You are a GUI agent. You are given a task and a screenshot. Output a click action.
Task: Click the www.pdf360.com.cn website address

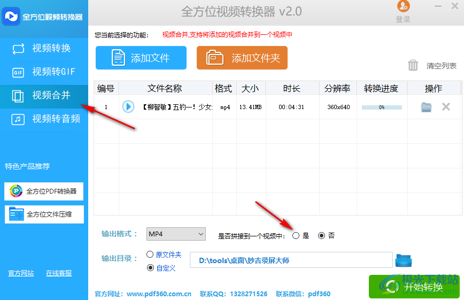159,294
